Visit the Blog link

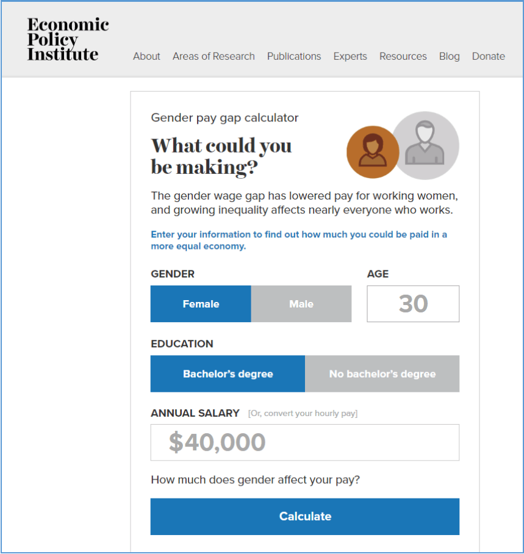pos(450,56)
